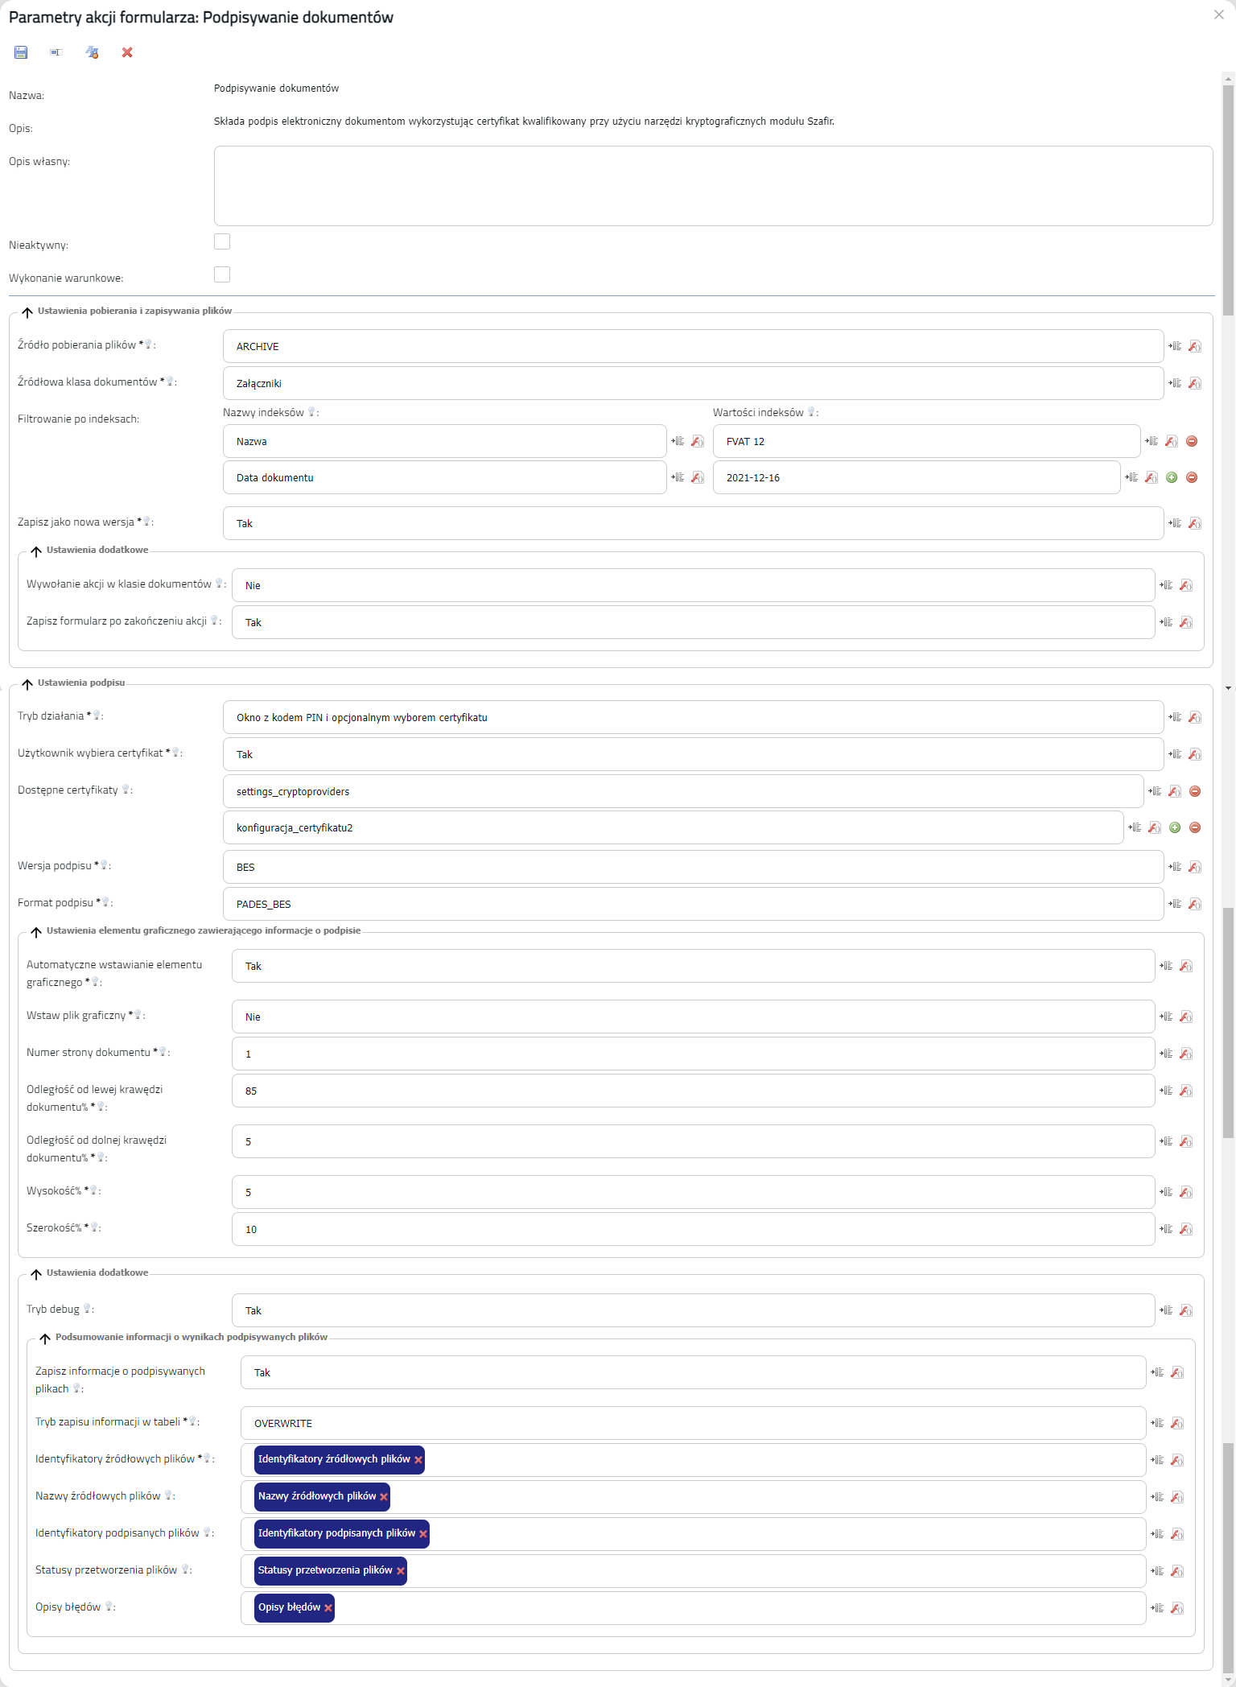This screenshot has width=1236, height=1687.
Task: Click the Data dokumentu index name field
Action: click(444, 477)
